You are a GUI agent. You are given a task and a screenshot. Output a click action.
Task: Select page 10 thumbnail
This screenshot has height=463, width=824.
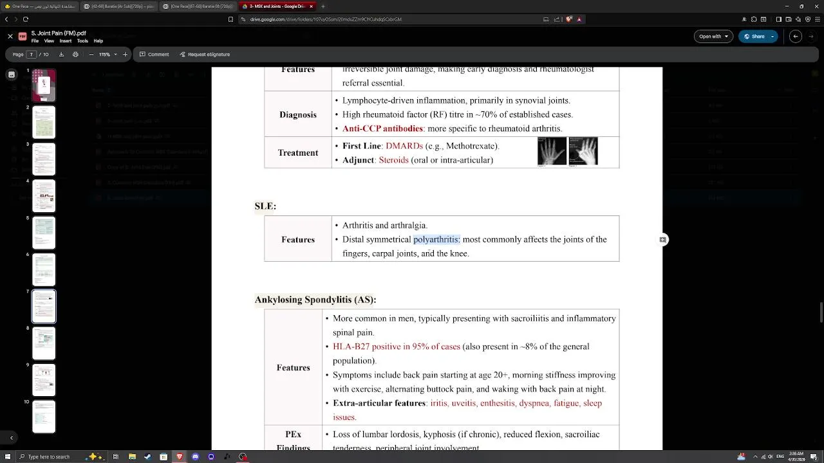pos(44,417)
